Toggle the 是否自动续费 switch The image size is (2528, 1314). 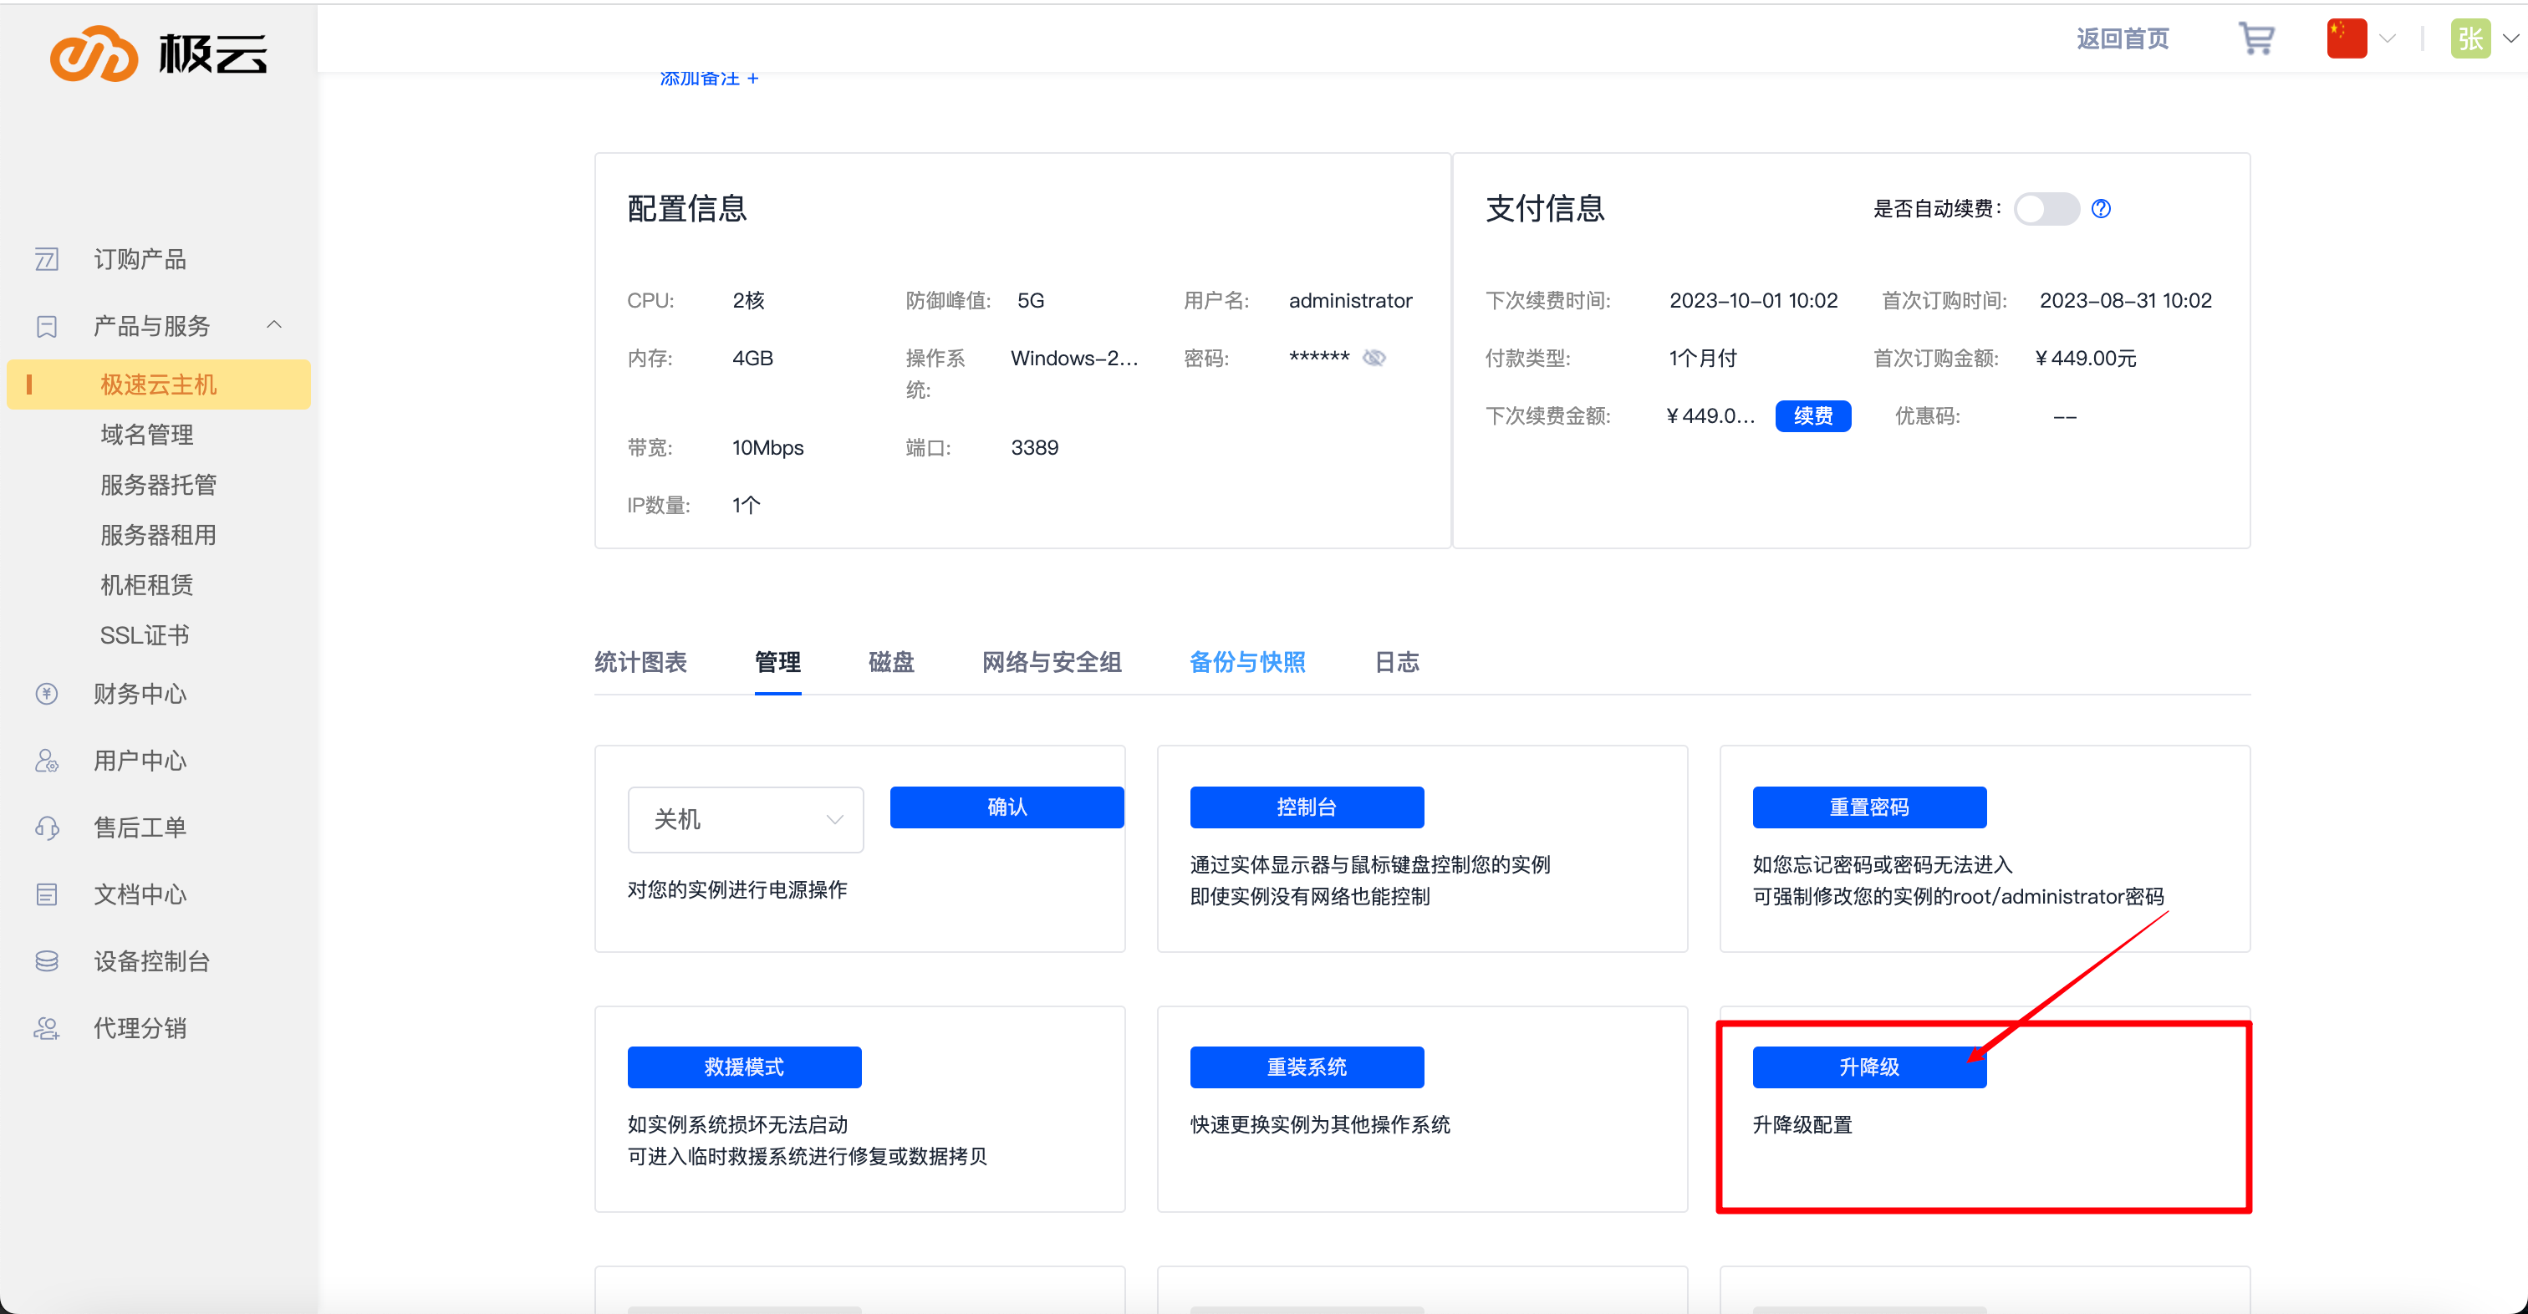(x=2046, y=208)
